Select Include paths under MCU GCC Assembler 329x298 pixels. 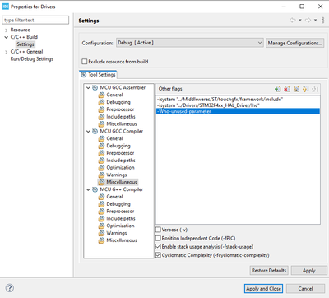pyautogui.click(x=121, y=117)
